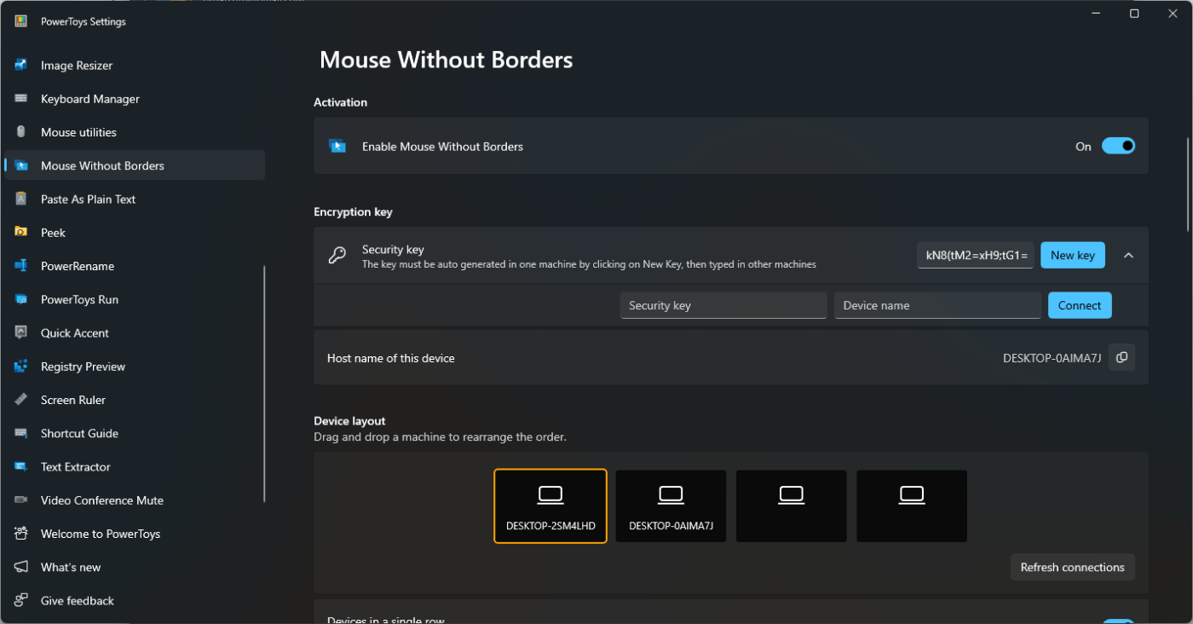This screenshot has height=624, width=1193.
Task: Select Registry Preview in sidebar
Action: [x=135, y=367]
